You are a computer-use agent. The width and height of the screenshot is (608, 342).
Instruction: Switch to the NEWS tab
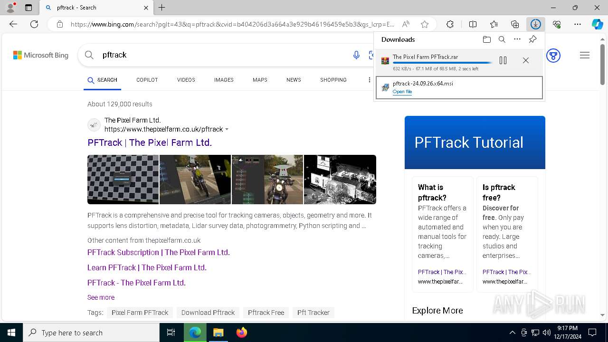click(x=294, y=80)
